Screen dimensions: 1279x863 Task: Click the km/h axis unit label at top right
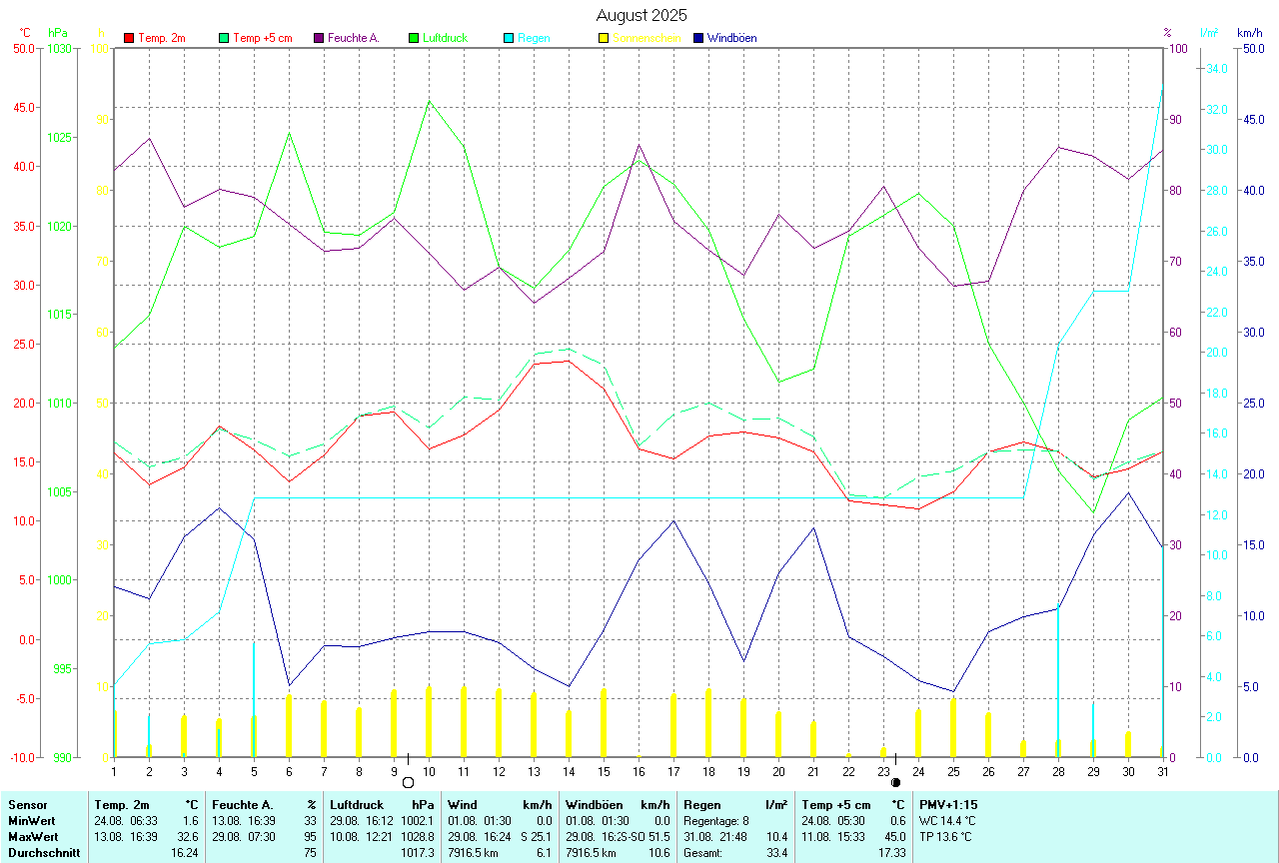click(1250, 33)
